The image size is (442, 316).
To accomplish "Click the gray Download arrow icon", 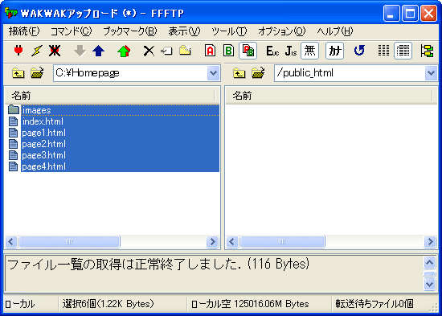I will click(80, 51).
